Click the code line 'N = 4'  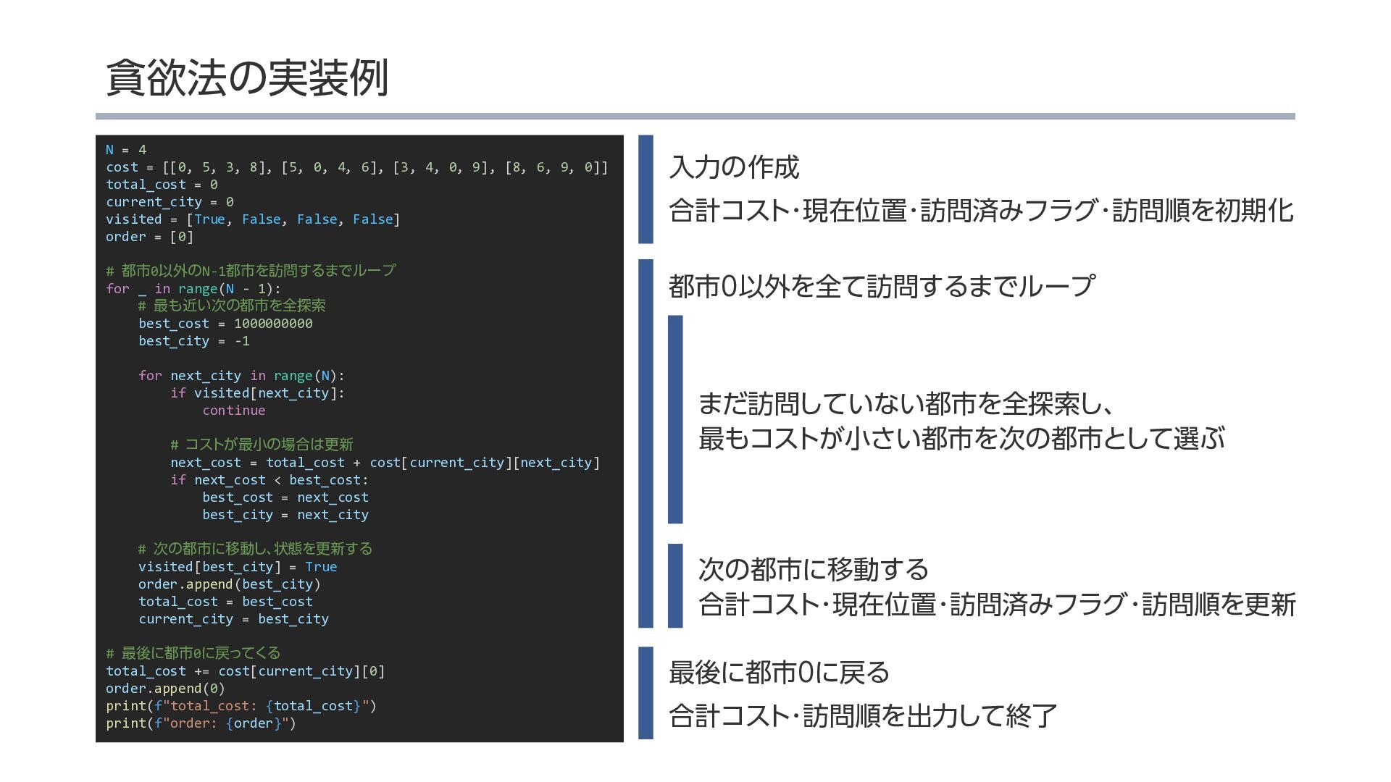126,150
